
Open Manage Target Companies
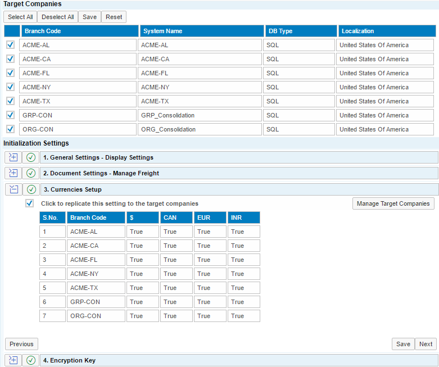click(393, 203)
